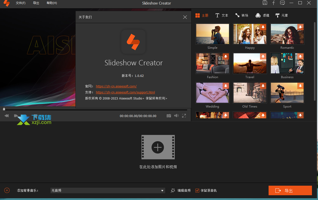Click the copyright text 版权所有 © 2008-2023 Aiseesoft Studio

click(126, 98)
